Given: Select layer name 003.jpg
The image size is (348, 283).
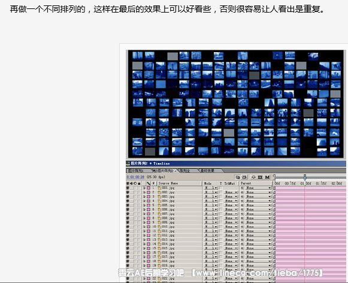Looking at the screenshot, I should (168, 197).
